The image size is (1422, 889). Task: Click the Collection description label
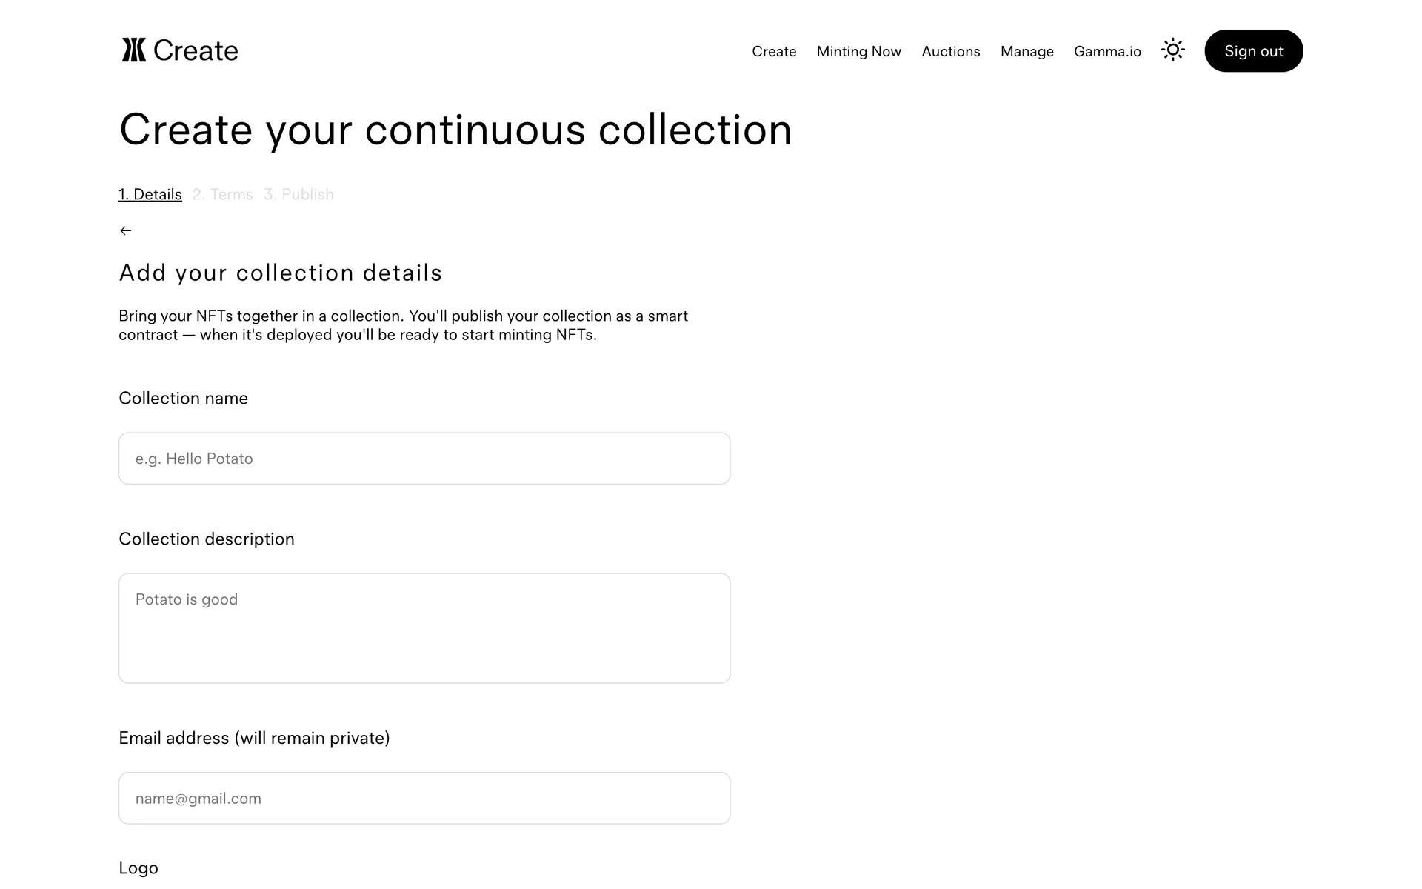pyautogui.click(x=207, y=539)
